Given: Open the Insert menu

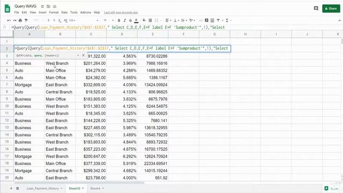Looking at the screenshot, I should point(43,12).
